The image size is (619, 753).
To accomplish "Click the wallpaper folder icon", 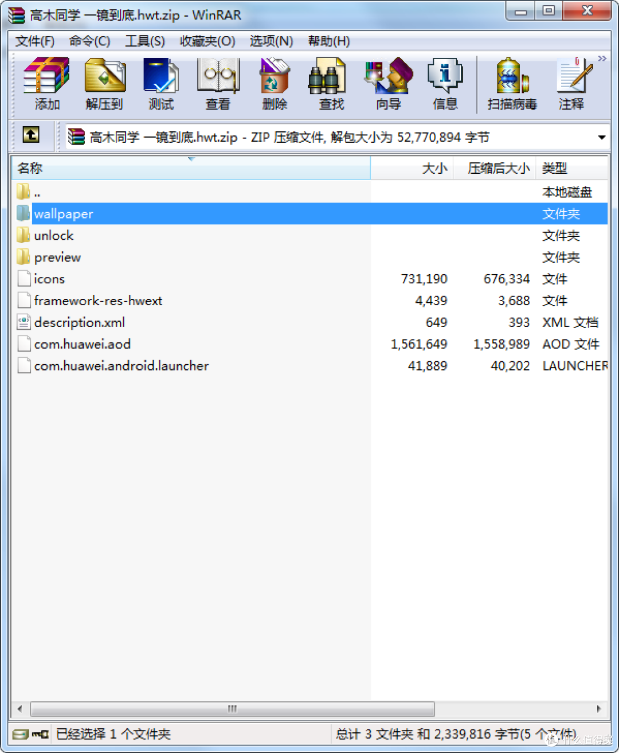I will tap(23, 213).
